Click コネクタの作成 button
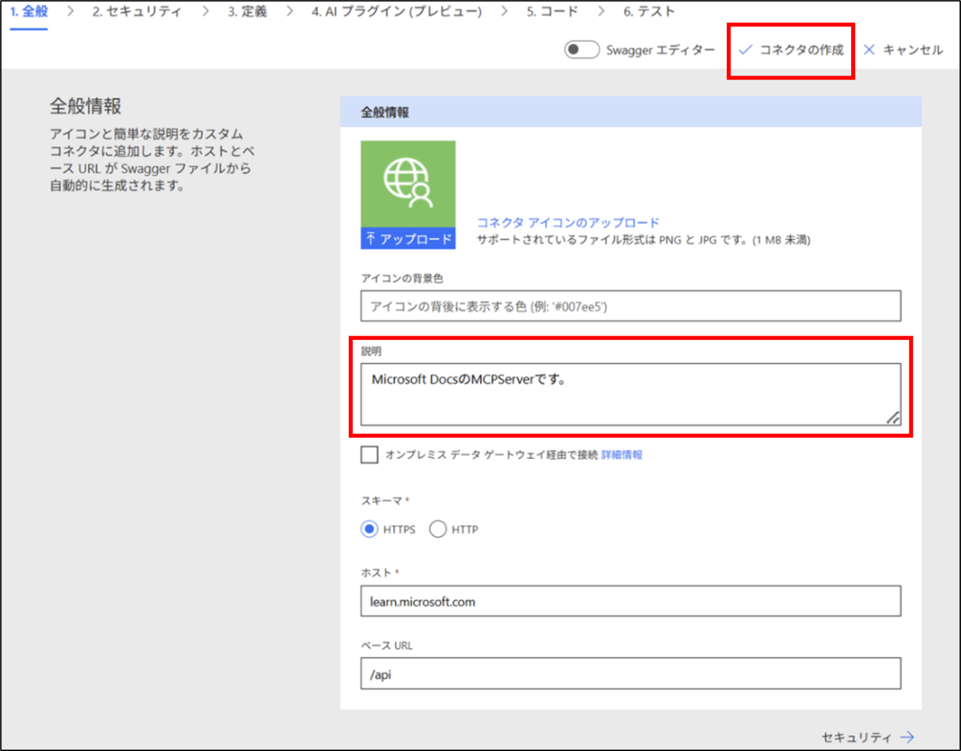The height and width of the screenshot is (751, 961). point(791,50)
